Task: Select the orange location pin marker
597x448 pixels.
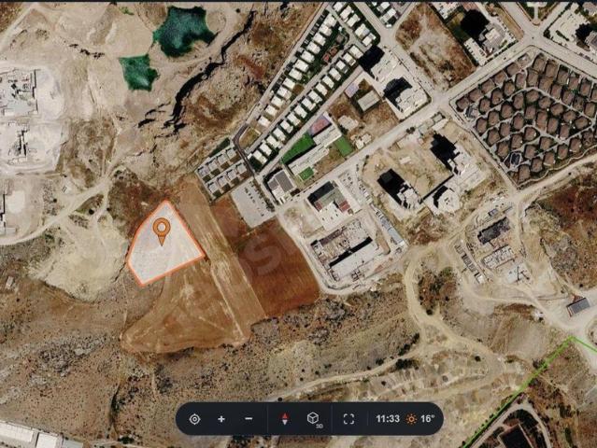Action: click(x=162, y=231)
